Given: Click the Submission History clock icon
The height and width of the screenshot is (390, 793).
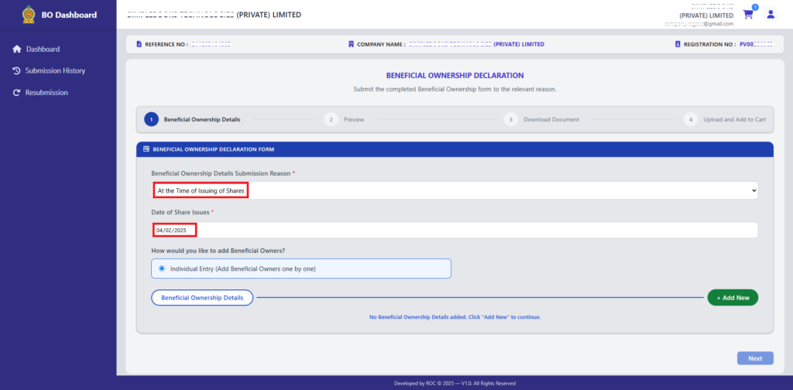Looking at the screenshot, I should tap(16, 70).
